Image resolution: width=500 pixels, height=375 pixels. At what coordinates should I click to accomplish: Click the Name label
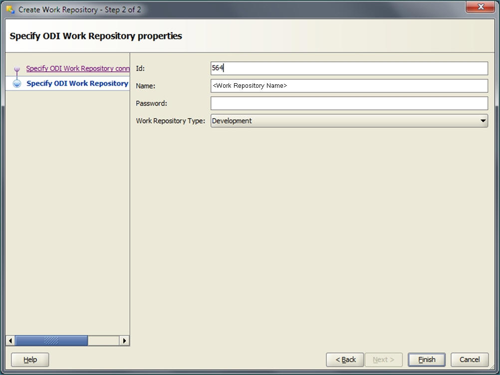tap(145, 86)
